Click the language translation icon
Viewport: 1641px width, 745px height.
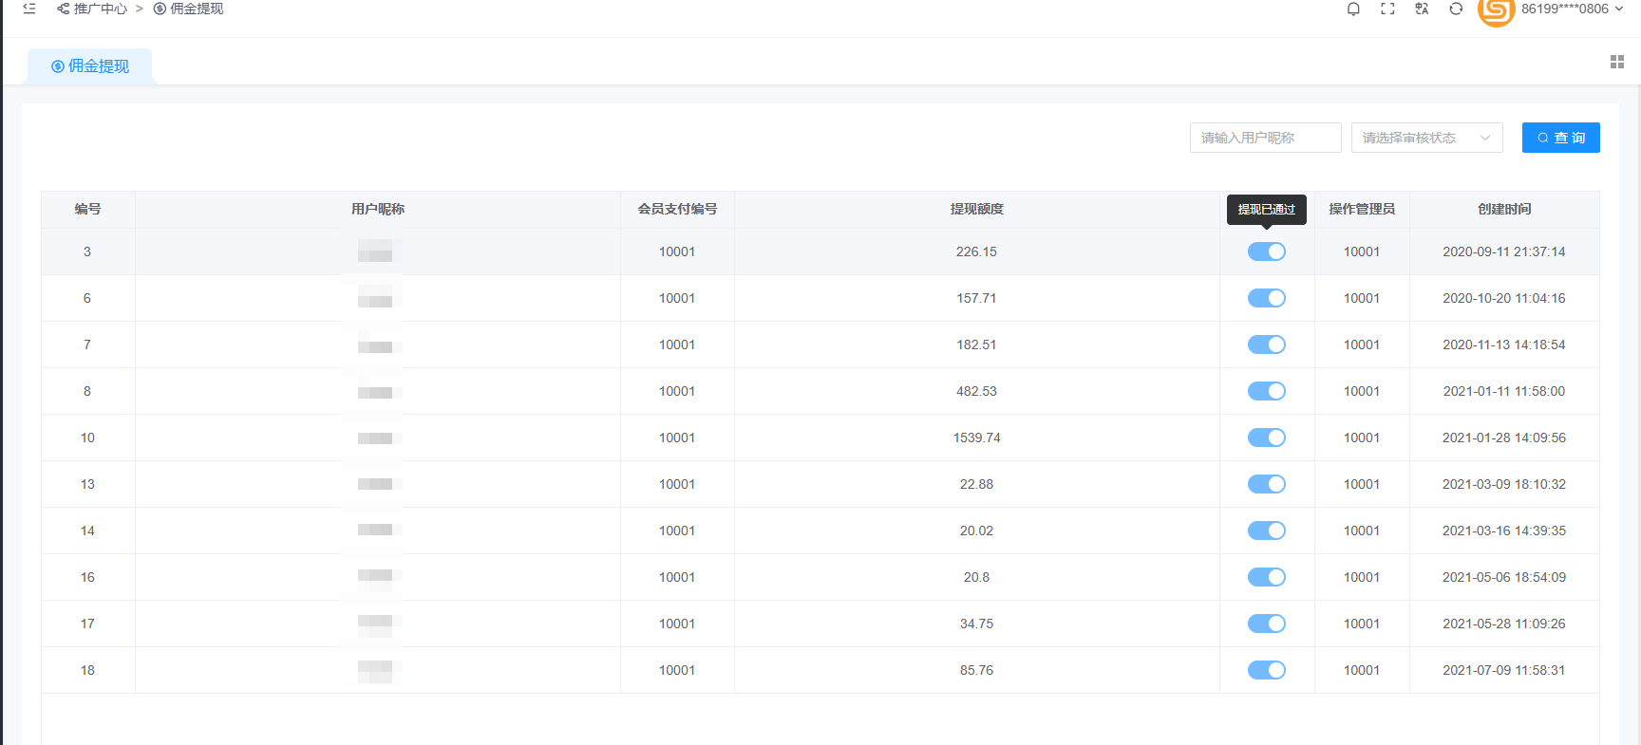point(1422,9)
